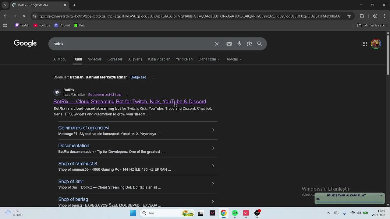Click the chevron for Shop of rammus53
This screenshot has height=219, width=390.
[213, 166]
